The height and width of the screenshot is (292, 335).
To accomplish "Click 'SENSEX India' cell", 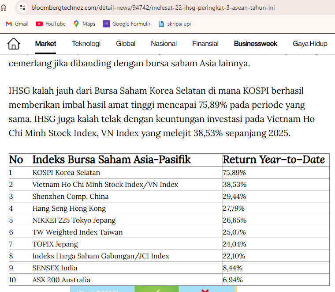I will (x=127, y=268).
